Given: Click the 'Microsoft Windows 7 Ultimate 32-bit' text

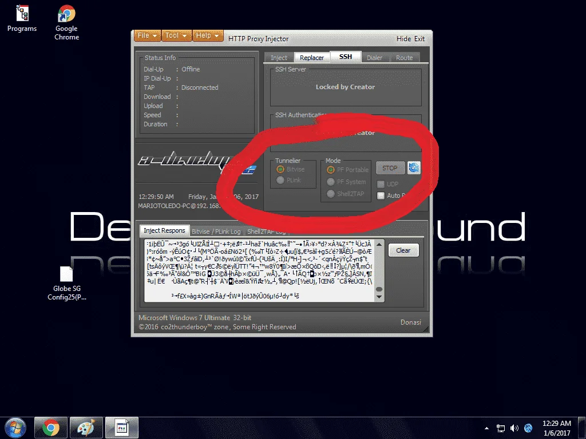Looking at the screenshot, I should 195,318.
